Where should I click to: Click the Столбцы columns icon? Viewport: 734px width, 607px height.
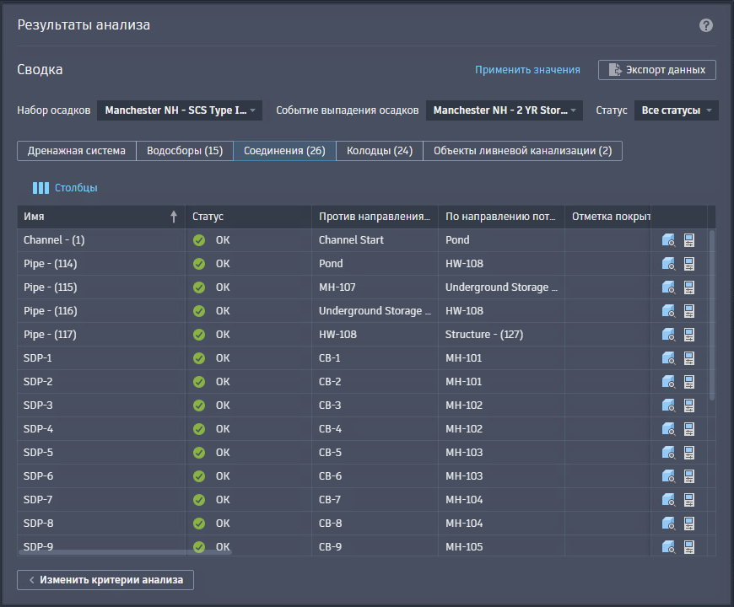(40, 188)
